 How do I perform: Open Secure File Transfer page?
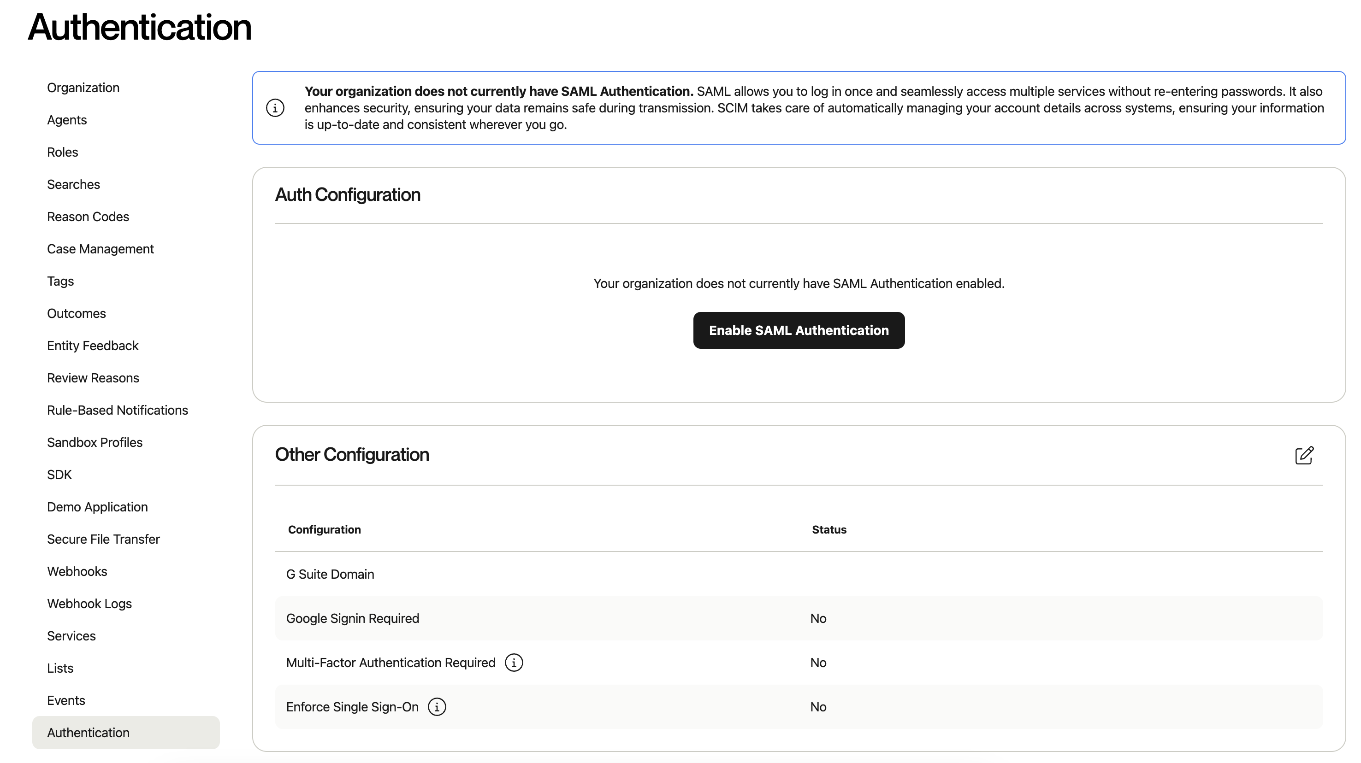103,539
